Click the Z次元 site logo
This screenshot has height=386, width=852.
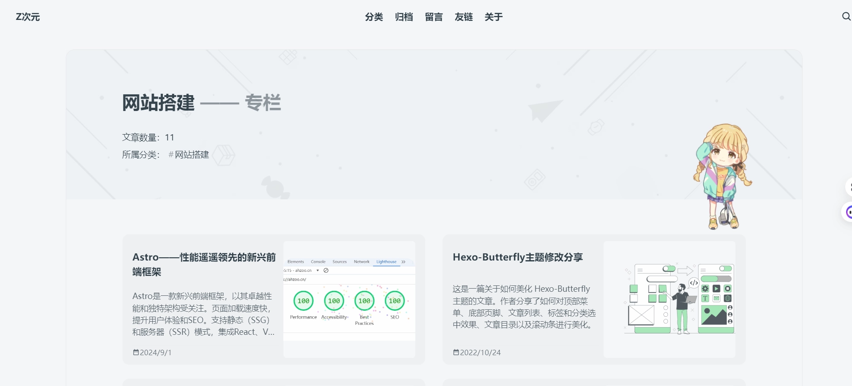click(28, 17)
